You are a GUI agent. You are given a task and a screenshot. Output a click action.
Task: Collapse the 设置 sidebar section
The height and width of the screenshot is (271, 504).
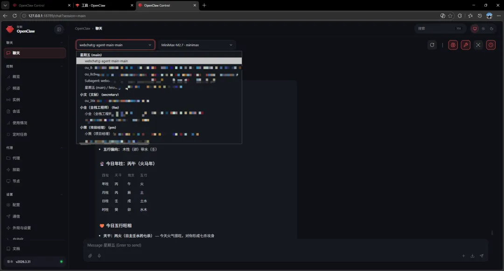point(35,195)
